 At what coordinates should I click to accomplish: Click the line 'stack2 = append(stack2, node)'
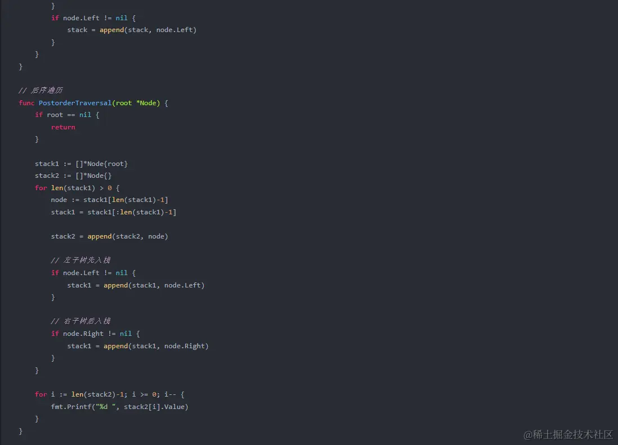[x=110, y=236]
